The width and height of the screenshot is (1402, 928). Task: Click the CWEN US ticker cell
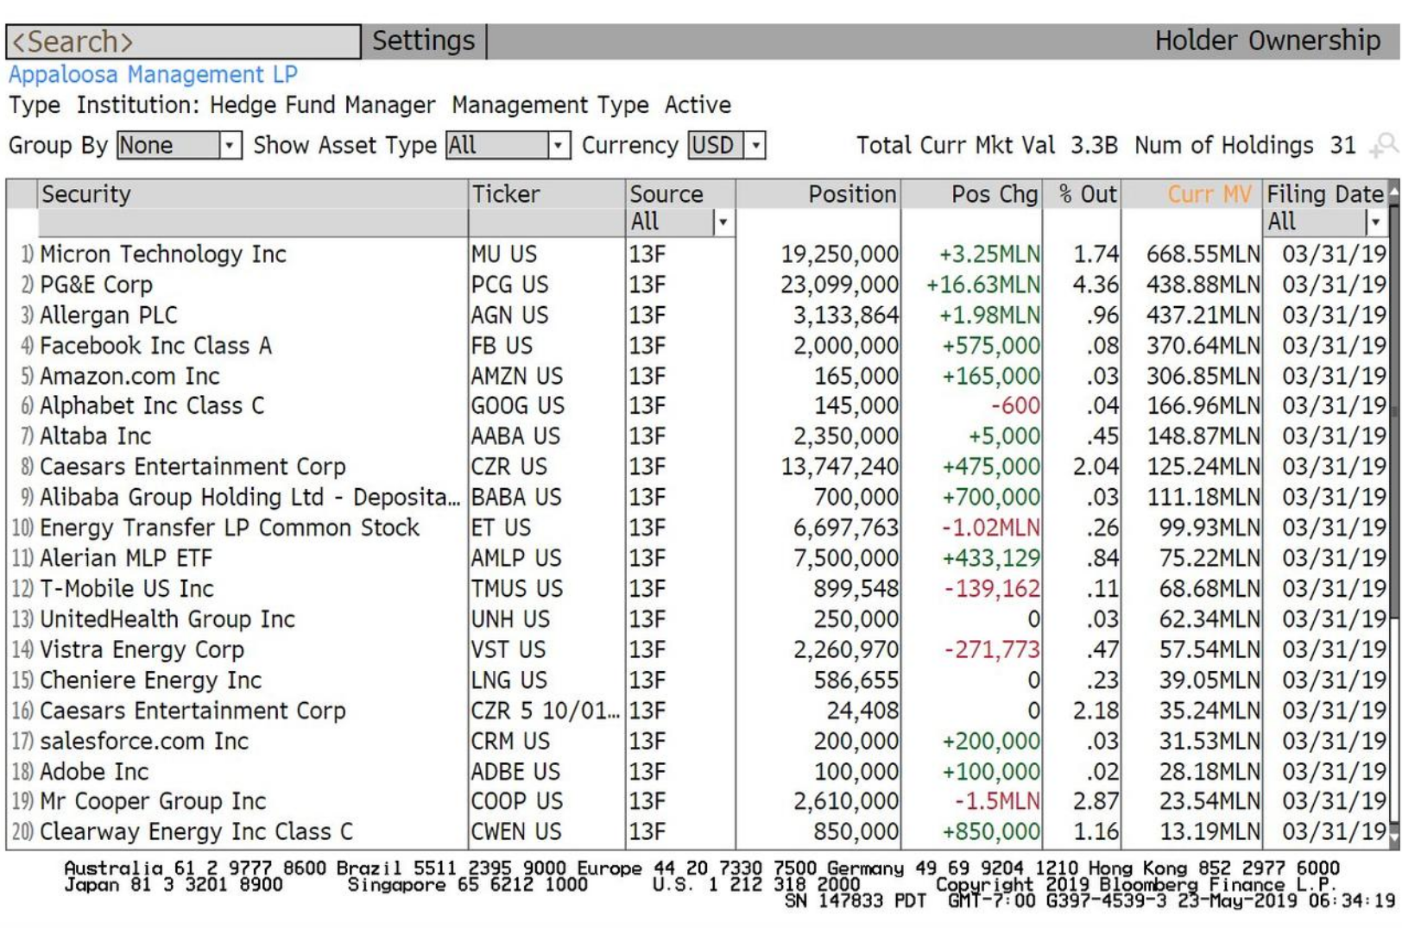click(516, 832)
